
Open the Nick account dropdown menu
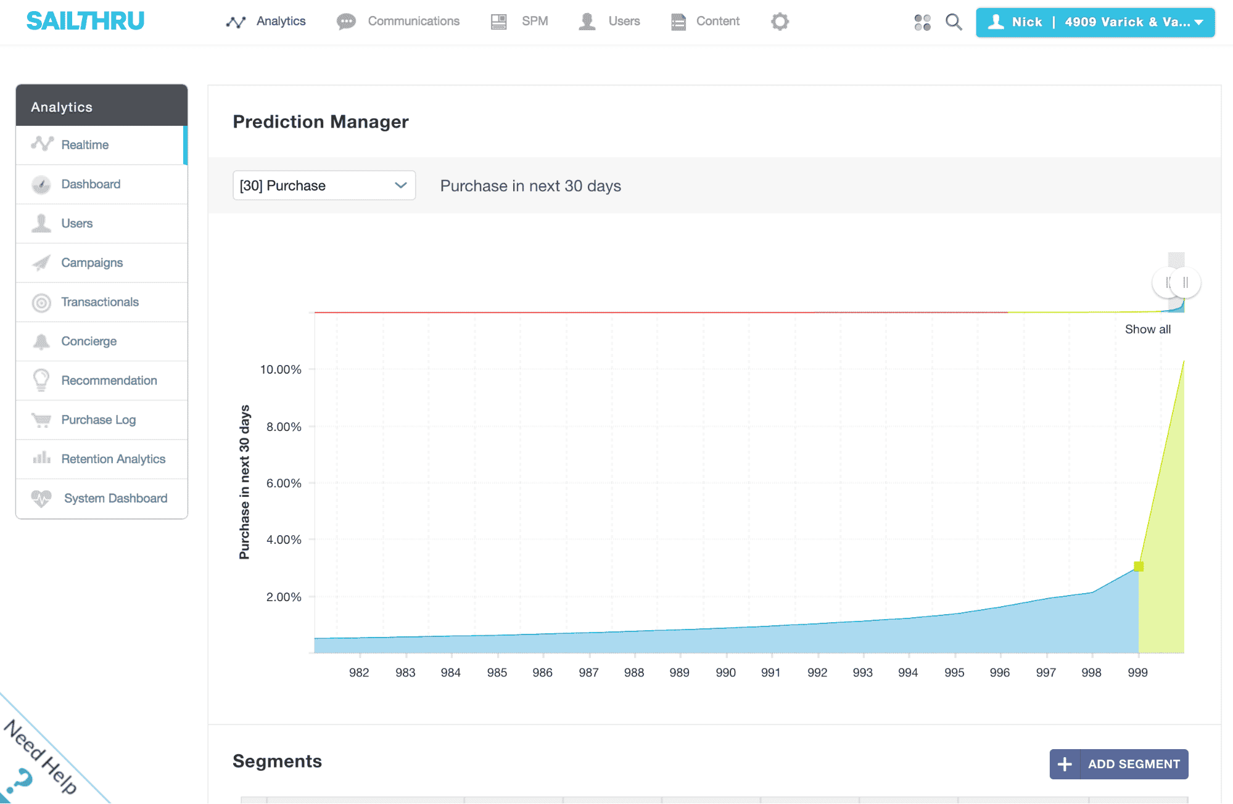pyautogui.click(x=1095, y=22)
